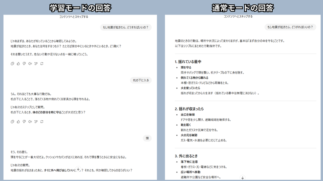Click bullet 広い場所へ移動

pos(190,172)
